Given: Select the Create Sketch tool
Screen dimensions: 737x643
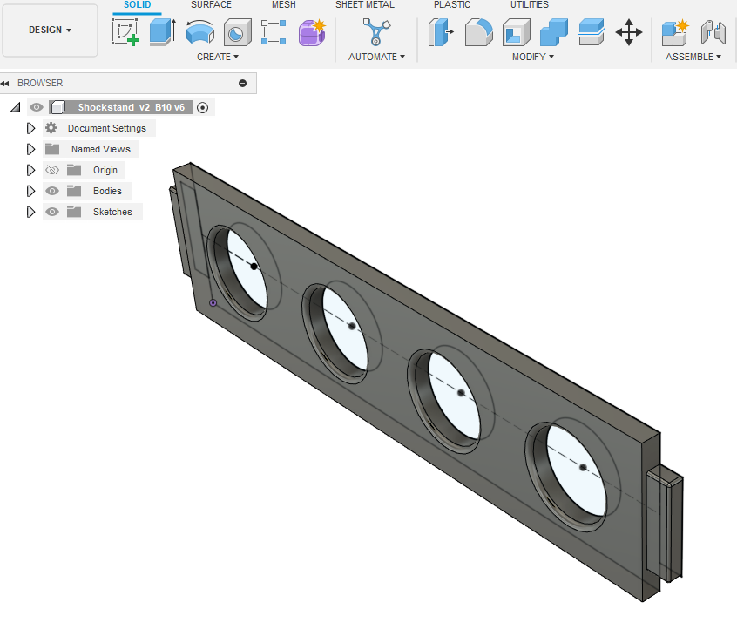Looking at the screenshot, I should point(126,32).
